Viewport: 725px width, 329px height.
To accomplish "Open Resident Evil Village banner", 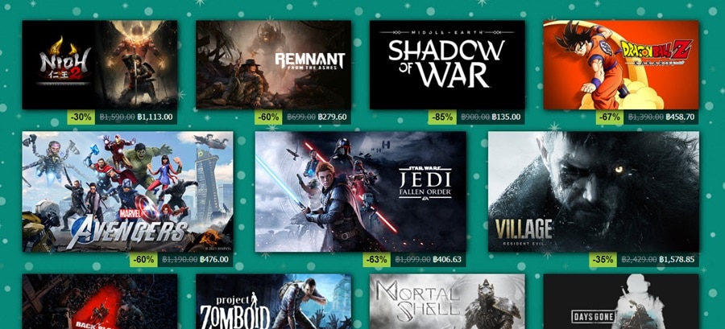I will click(594, 191).
